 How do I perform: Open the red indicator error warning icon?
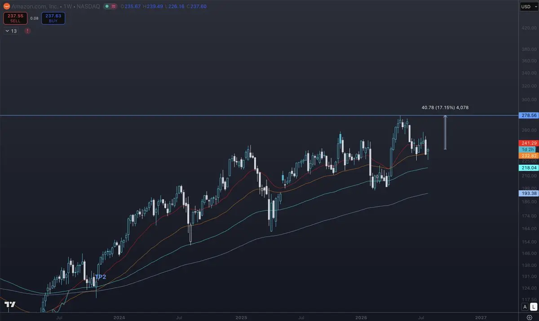coord(28,31)
